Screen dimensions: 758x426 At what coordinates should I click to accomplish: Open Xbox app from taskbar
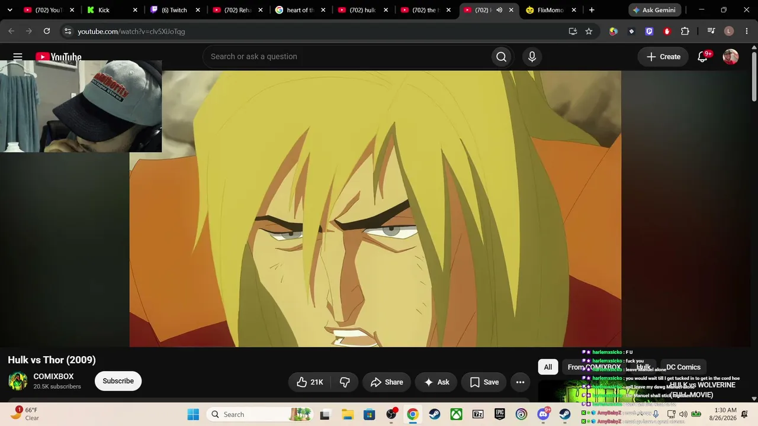[x=456, y=414]
